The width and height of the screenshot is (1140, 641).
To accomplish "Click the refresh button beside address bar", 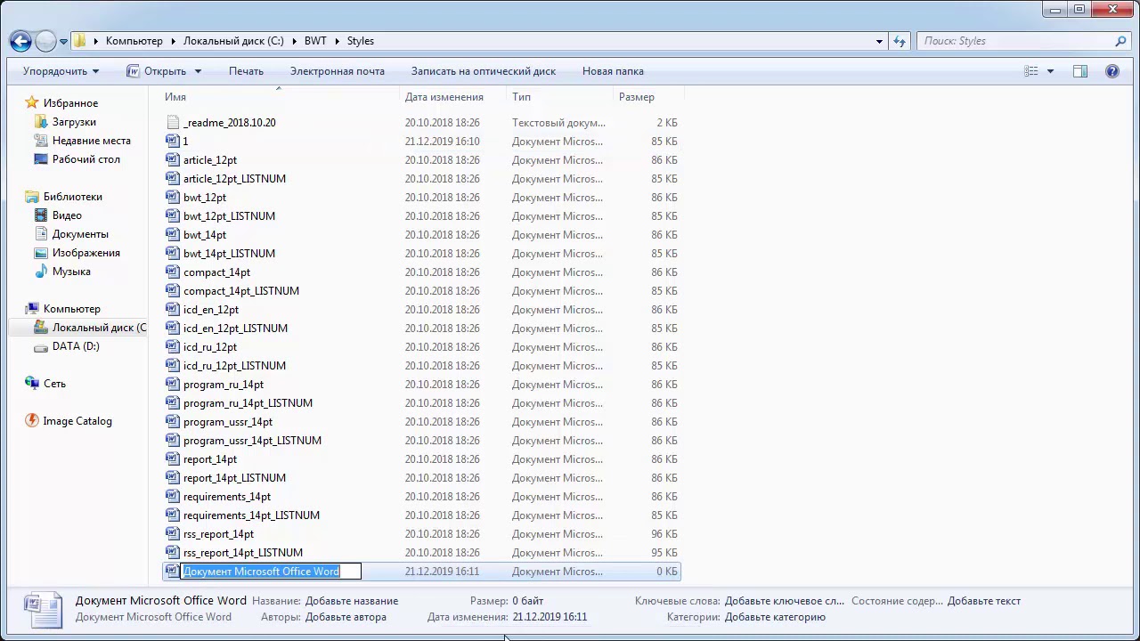I will click(900, 41).
